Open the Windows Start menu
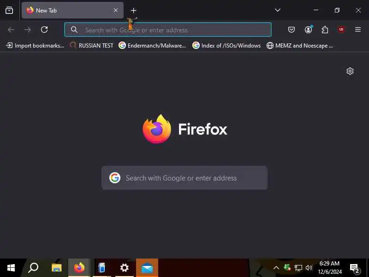Image resolution: width=369 pixels, height=277 pixels. (11, 268)
